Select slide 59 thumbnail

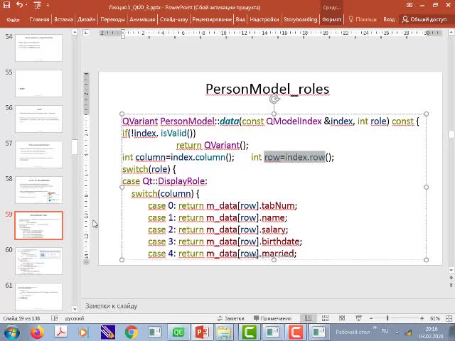[x=38, y=226]
